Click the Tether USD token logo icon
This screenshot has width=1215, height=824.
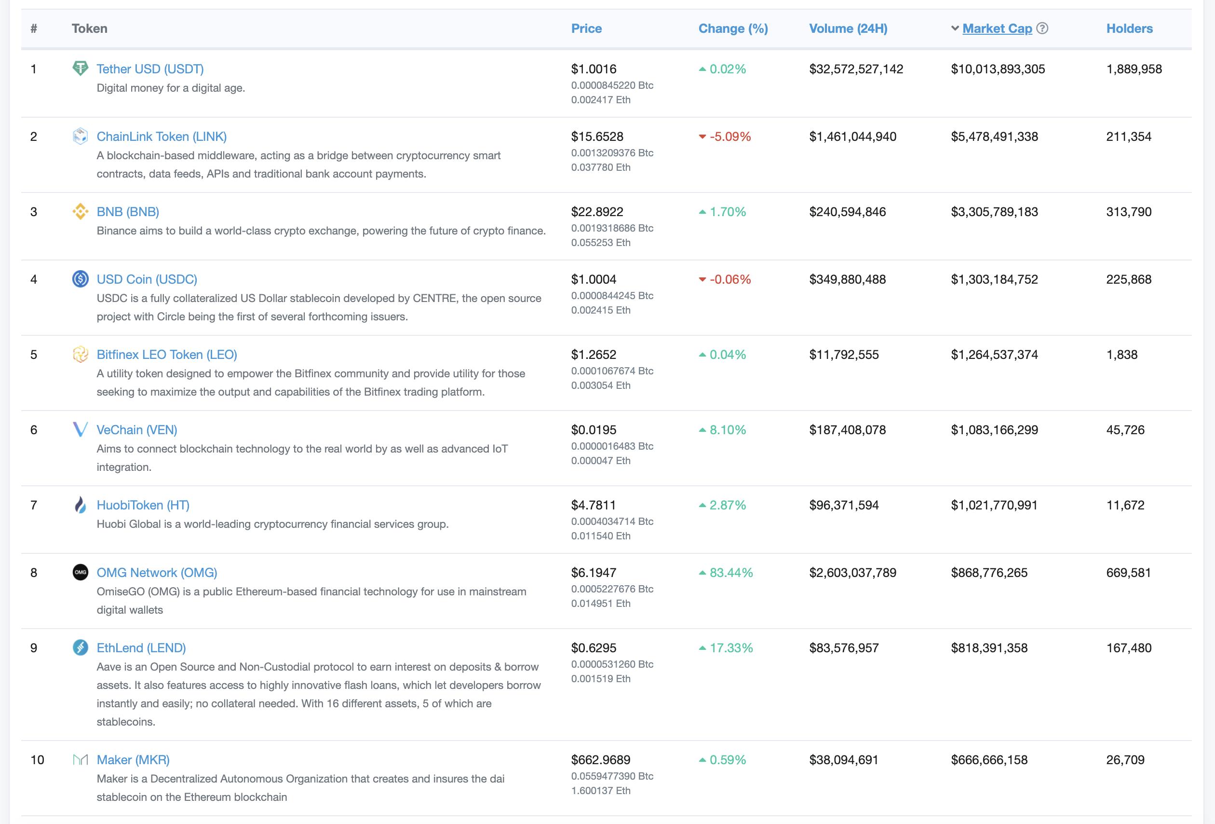80,69
